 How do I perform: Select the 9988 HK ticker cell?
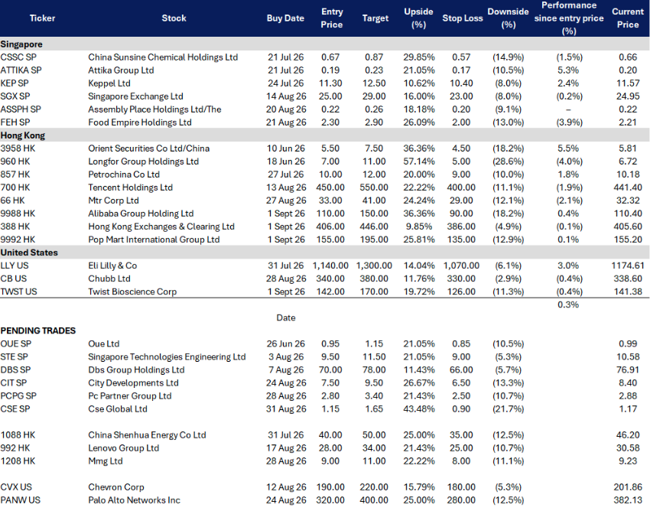coord(18,213)
